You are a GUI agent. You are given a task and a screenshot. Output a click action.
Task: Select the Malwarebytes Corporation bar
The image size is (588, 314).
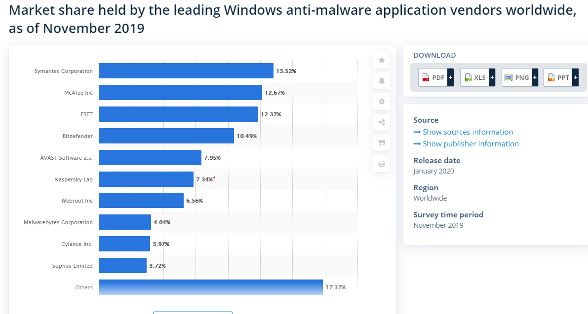[x=125, y=222]
